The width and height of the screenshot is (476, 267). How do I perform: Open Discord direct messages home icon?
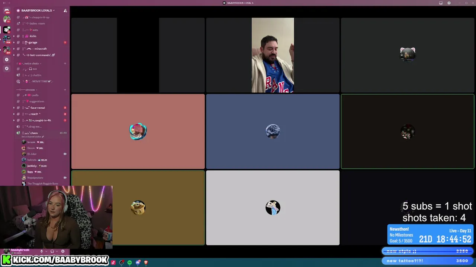(x=7, y=10)
